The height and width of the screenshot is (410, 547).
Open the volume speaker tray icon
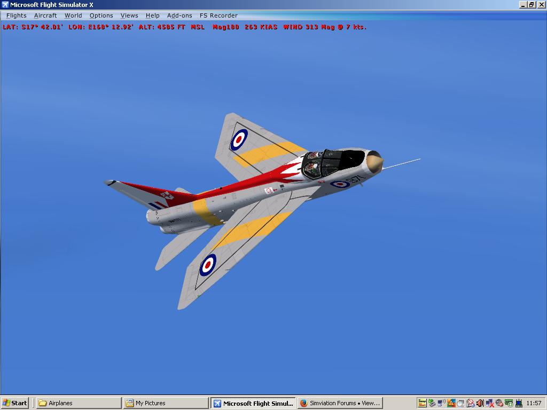480,403
